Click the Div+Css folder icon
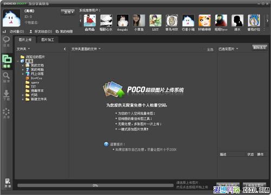Screen dimensions: 271x195 click(28, 78)
